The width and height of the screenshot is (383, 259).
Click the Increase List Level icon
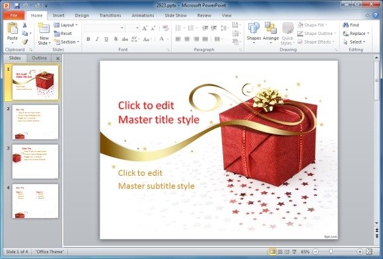pyautogui.click(x=214, y=28)
